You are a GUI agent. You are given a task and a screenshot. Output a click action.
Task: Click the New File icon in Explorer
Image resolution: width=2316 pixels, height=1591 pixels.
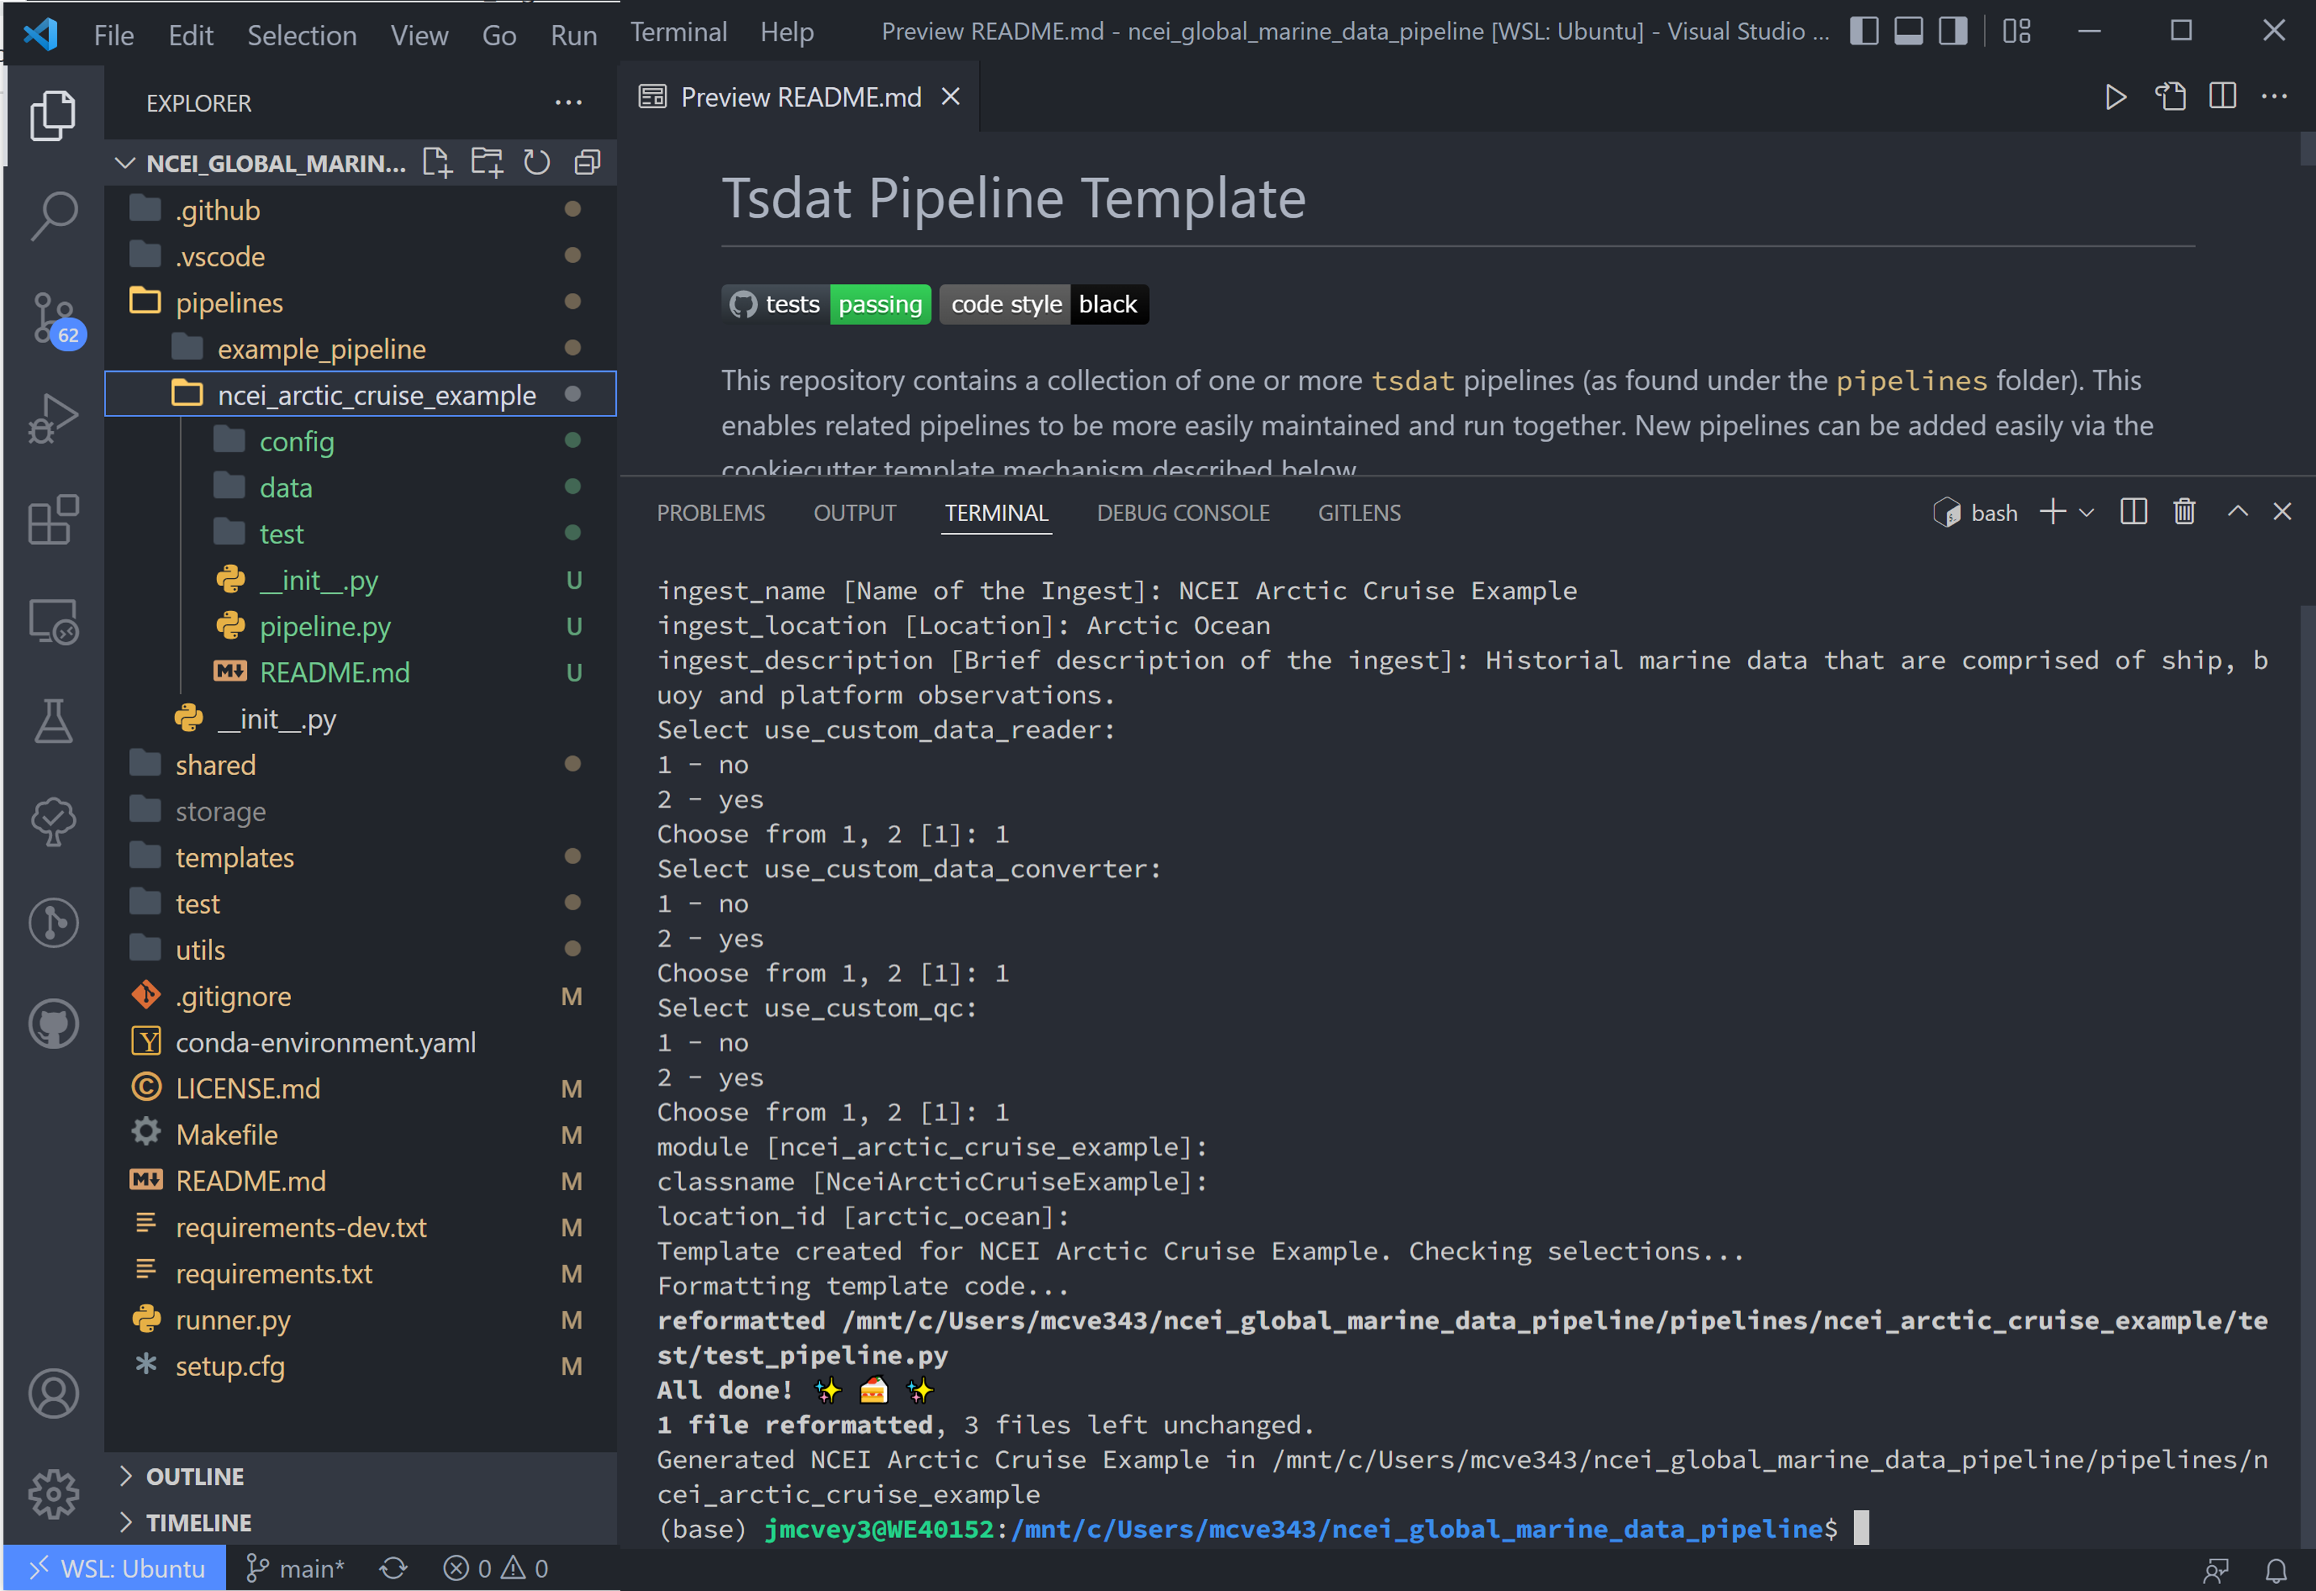(437, 163)
